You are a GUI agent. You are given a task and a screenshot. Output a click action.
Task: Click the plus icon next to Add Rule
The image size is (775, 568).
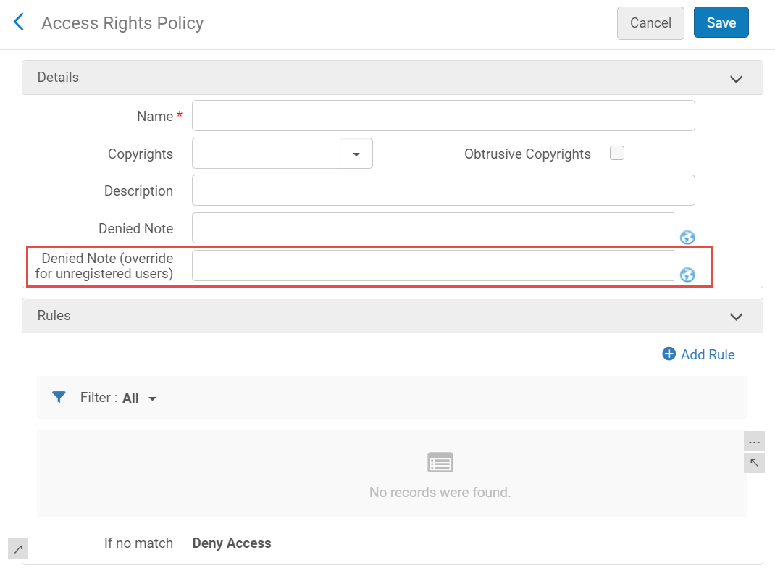click(x=669, y=354)
